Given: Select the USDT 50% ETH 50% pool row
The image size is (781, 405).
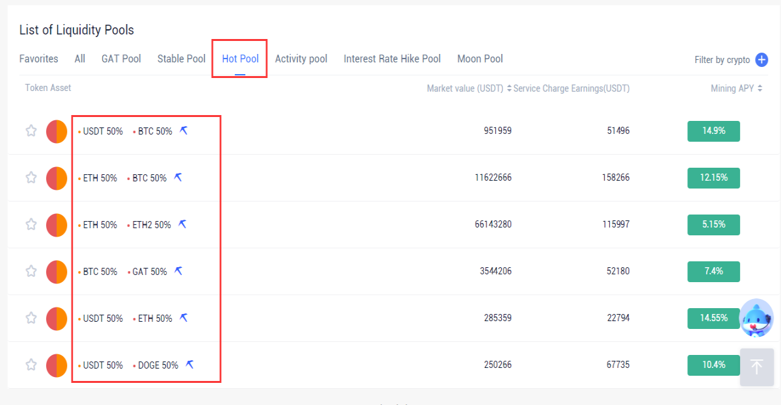Looking at the screenshot, I should pyautogui.click(x=390, y=319).
